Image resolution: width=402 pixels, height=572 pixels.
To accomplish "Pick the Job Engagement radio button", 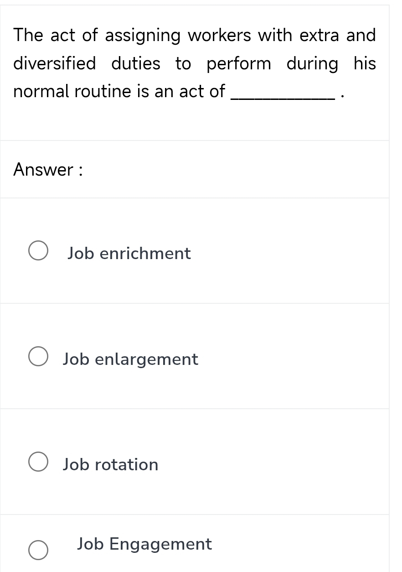I will [x=39, y=550].
